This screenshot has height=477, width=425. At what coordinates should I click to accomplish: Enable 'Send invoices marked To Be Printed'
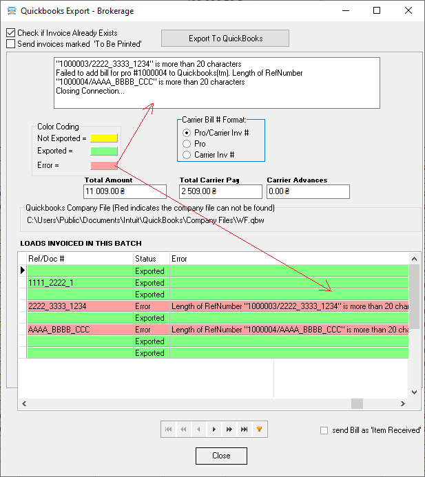[x=10, y=44]
